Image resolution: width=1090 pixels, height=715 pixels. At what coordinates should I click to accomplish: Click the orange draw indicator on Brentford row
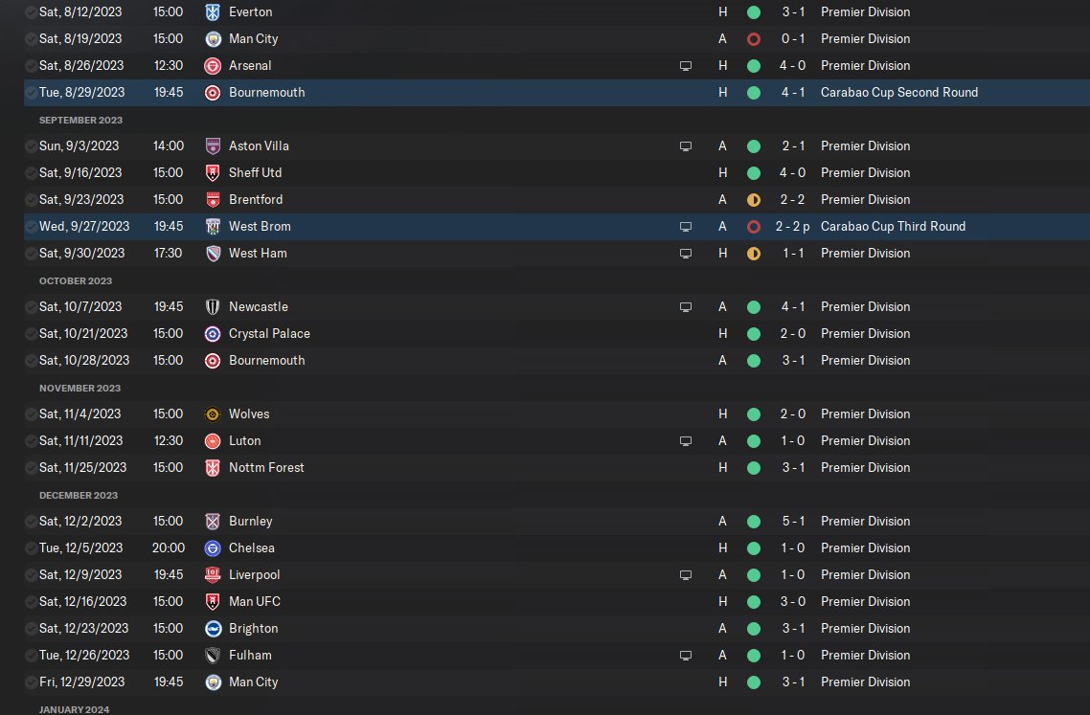(754, 200)
